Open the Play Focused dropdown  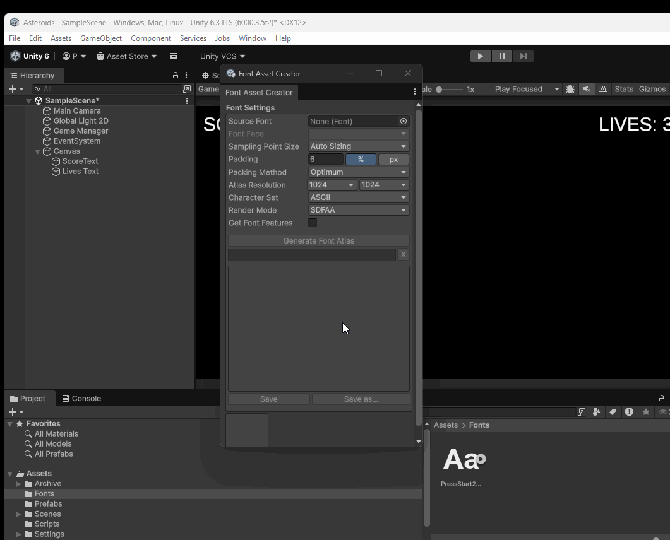pos(527,89)
